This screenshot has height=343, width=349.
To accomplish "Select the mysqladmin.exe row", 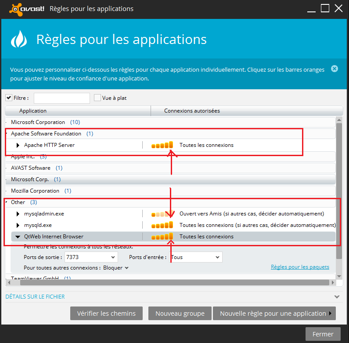I will click(x=173, y=214).
